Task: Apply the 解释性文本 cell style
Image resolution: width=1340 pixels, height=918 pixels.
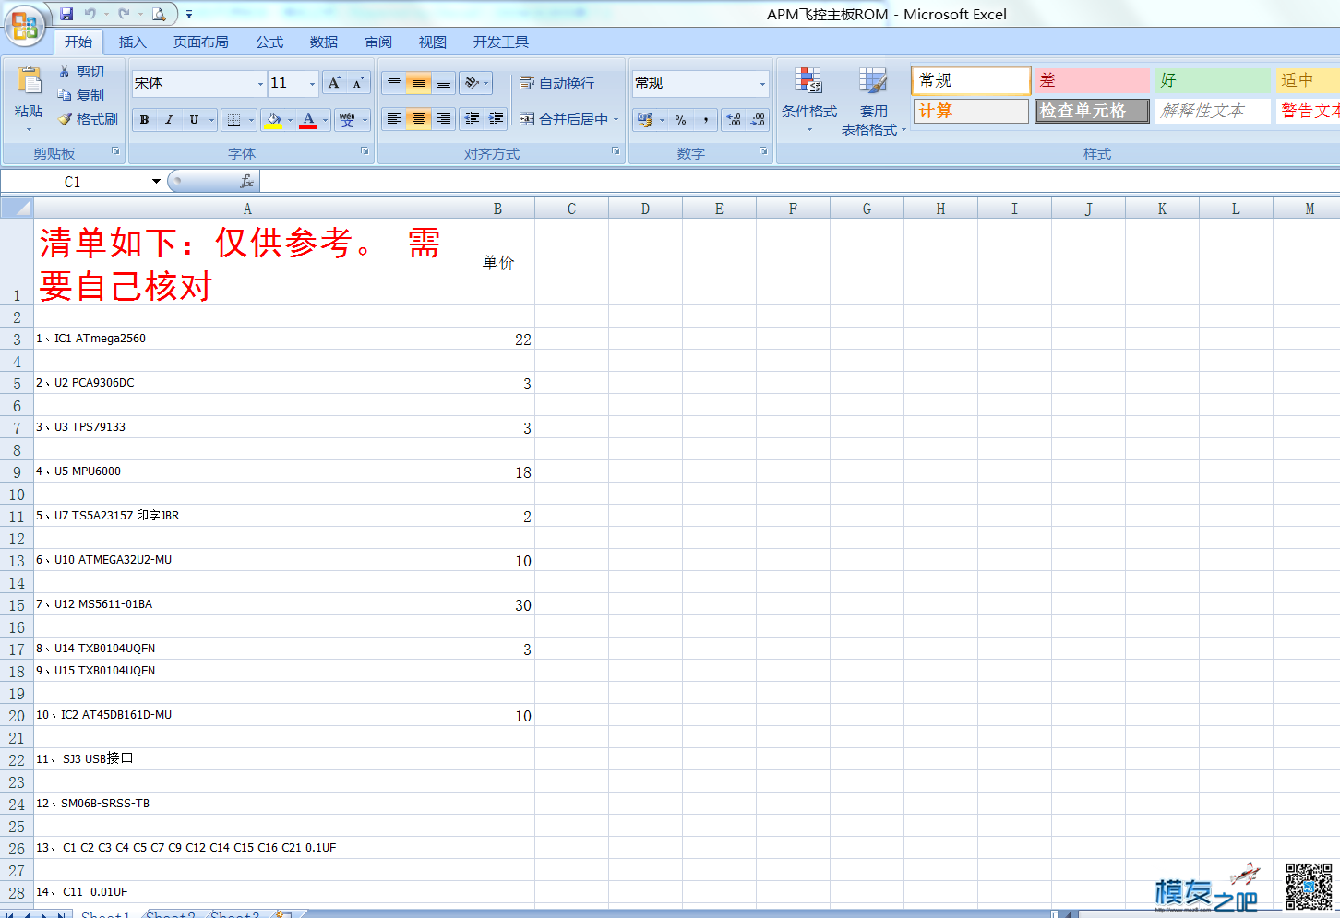Action: pyautogui.click(x=1213, y=111)
